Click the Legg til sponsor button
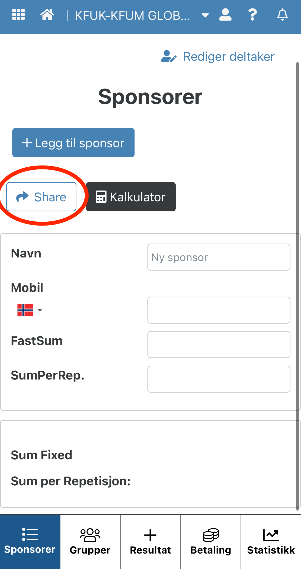Image resolution: width=301 pixels, height=569 pixels. [73, 143]
